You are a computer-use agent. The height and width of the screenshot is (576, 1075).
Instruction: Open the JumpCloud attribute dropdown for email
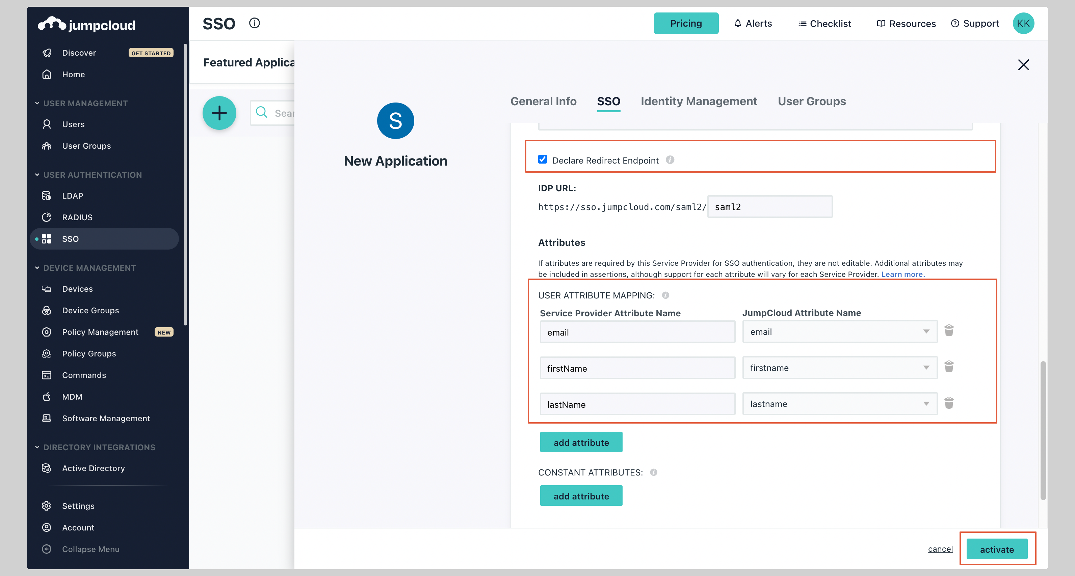point(926,332)
